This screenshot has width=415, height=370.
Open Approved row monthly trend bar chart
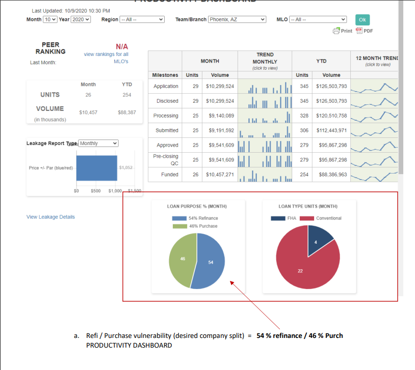(x=265, y=145)
